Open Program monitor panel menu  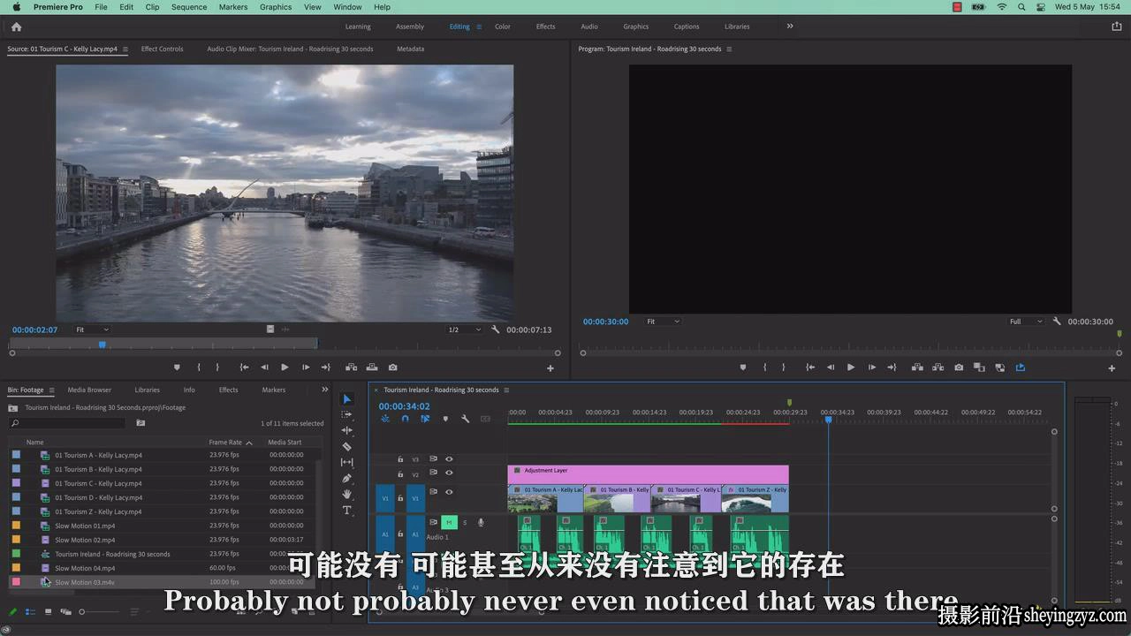click(x=729, y=49)
